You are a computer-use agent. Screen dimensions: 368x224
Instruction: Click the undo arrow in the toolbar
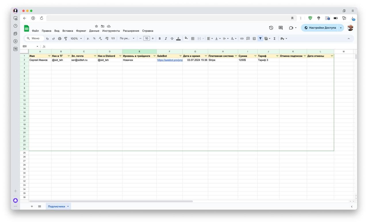click(x=47, y=39)
